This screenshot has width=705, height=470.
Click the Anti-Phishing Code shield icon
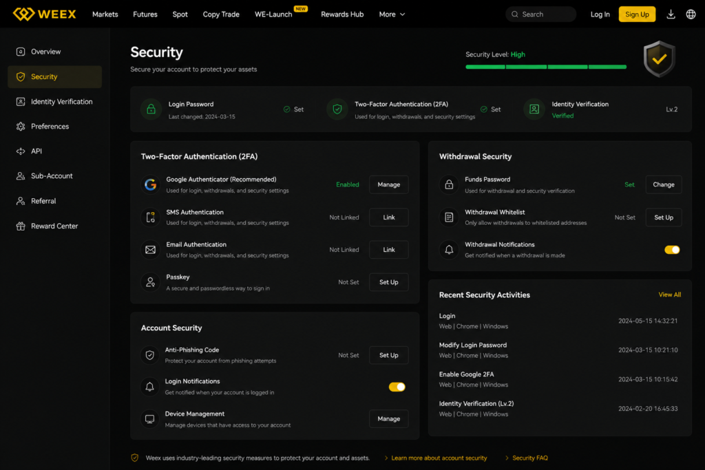click(x=149, y=355)
